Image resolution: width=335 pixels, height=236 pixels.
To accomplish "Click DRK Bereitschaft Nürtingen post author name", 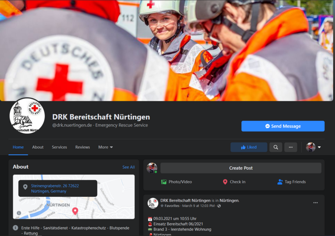I will [185, 200].
